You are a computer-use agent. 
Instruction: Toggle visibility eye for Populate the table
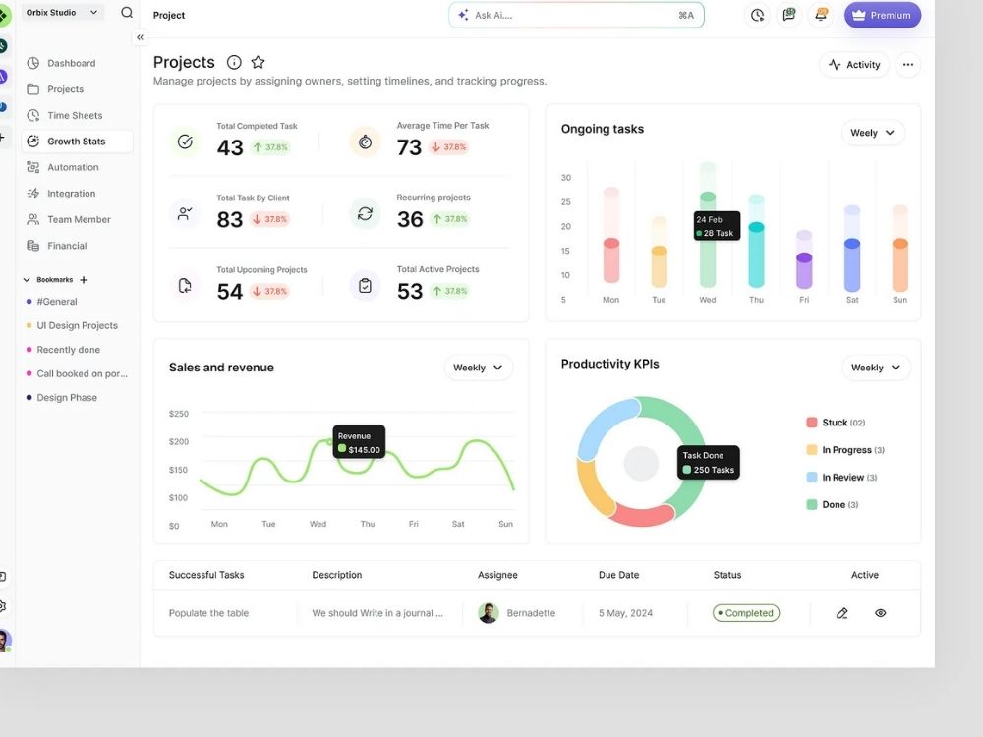[x=880, y=613]
